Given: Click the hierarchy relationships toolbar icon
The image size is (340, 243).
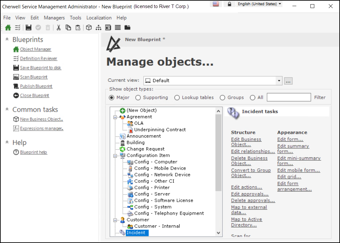Looking at the screenshot, I should click(x=98, y=28).
